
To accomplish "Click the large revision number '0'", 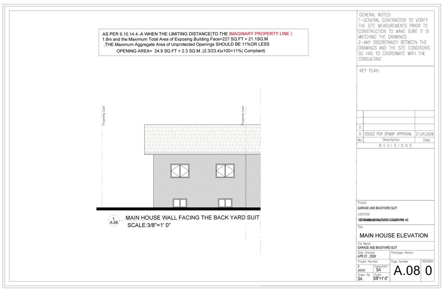I will tap(429, 271).
